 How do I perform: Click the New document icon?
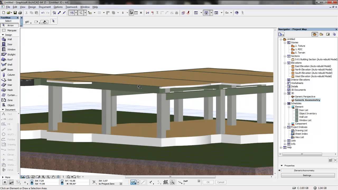(4, 13)
